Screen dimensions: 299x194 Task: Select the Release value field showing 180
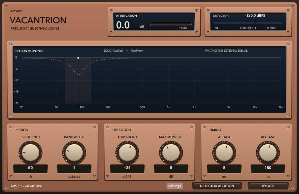[x=268, y=169]
